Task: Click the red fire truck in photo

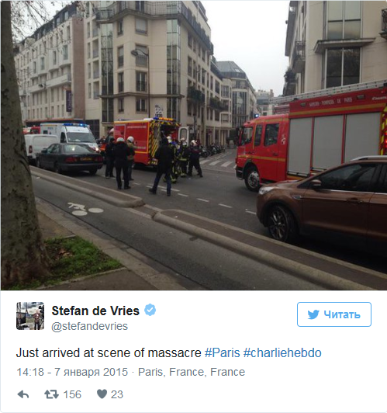Action: (310, 140)
